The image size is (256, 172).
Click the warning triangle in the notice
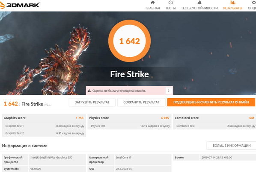pyautogui.click(x=89, y=91)
